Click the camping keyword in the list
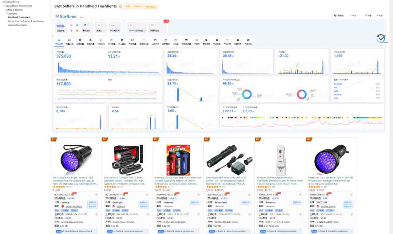 pyautogui.click(x=338, y=94)
